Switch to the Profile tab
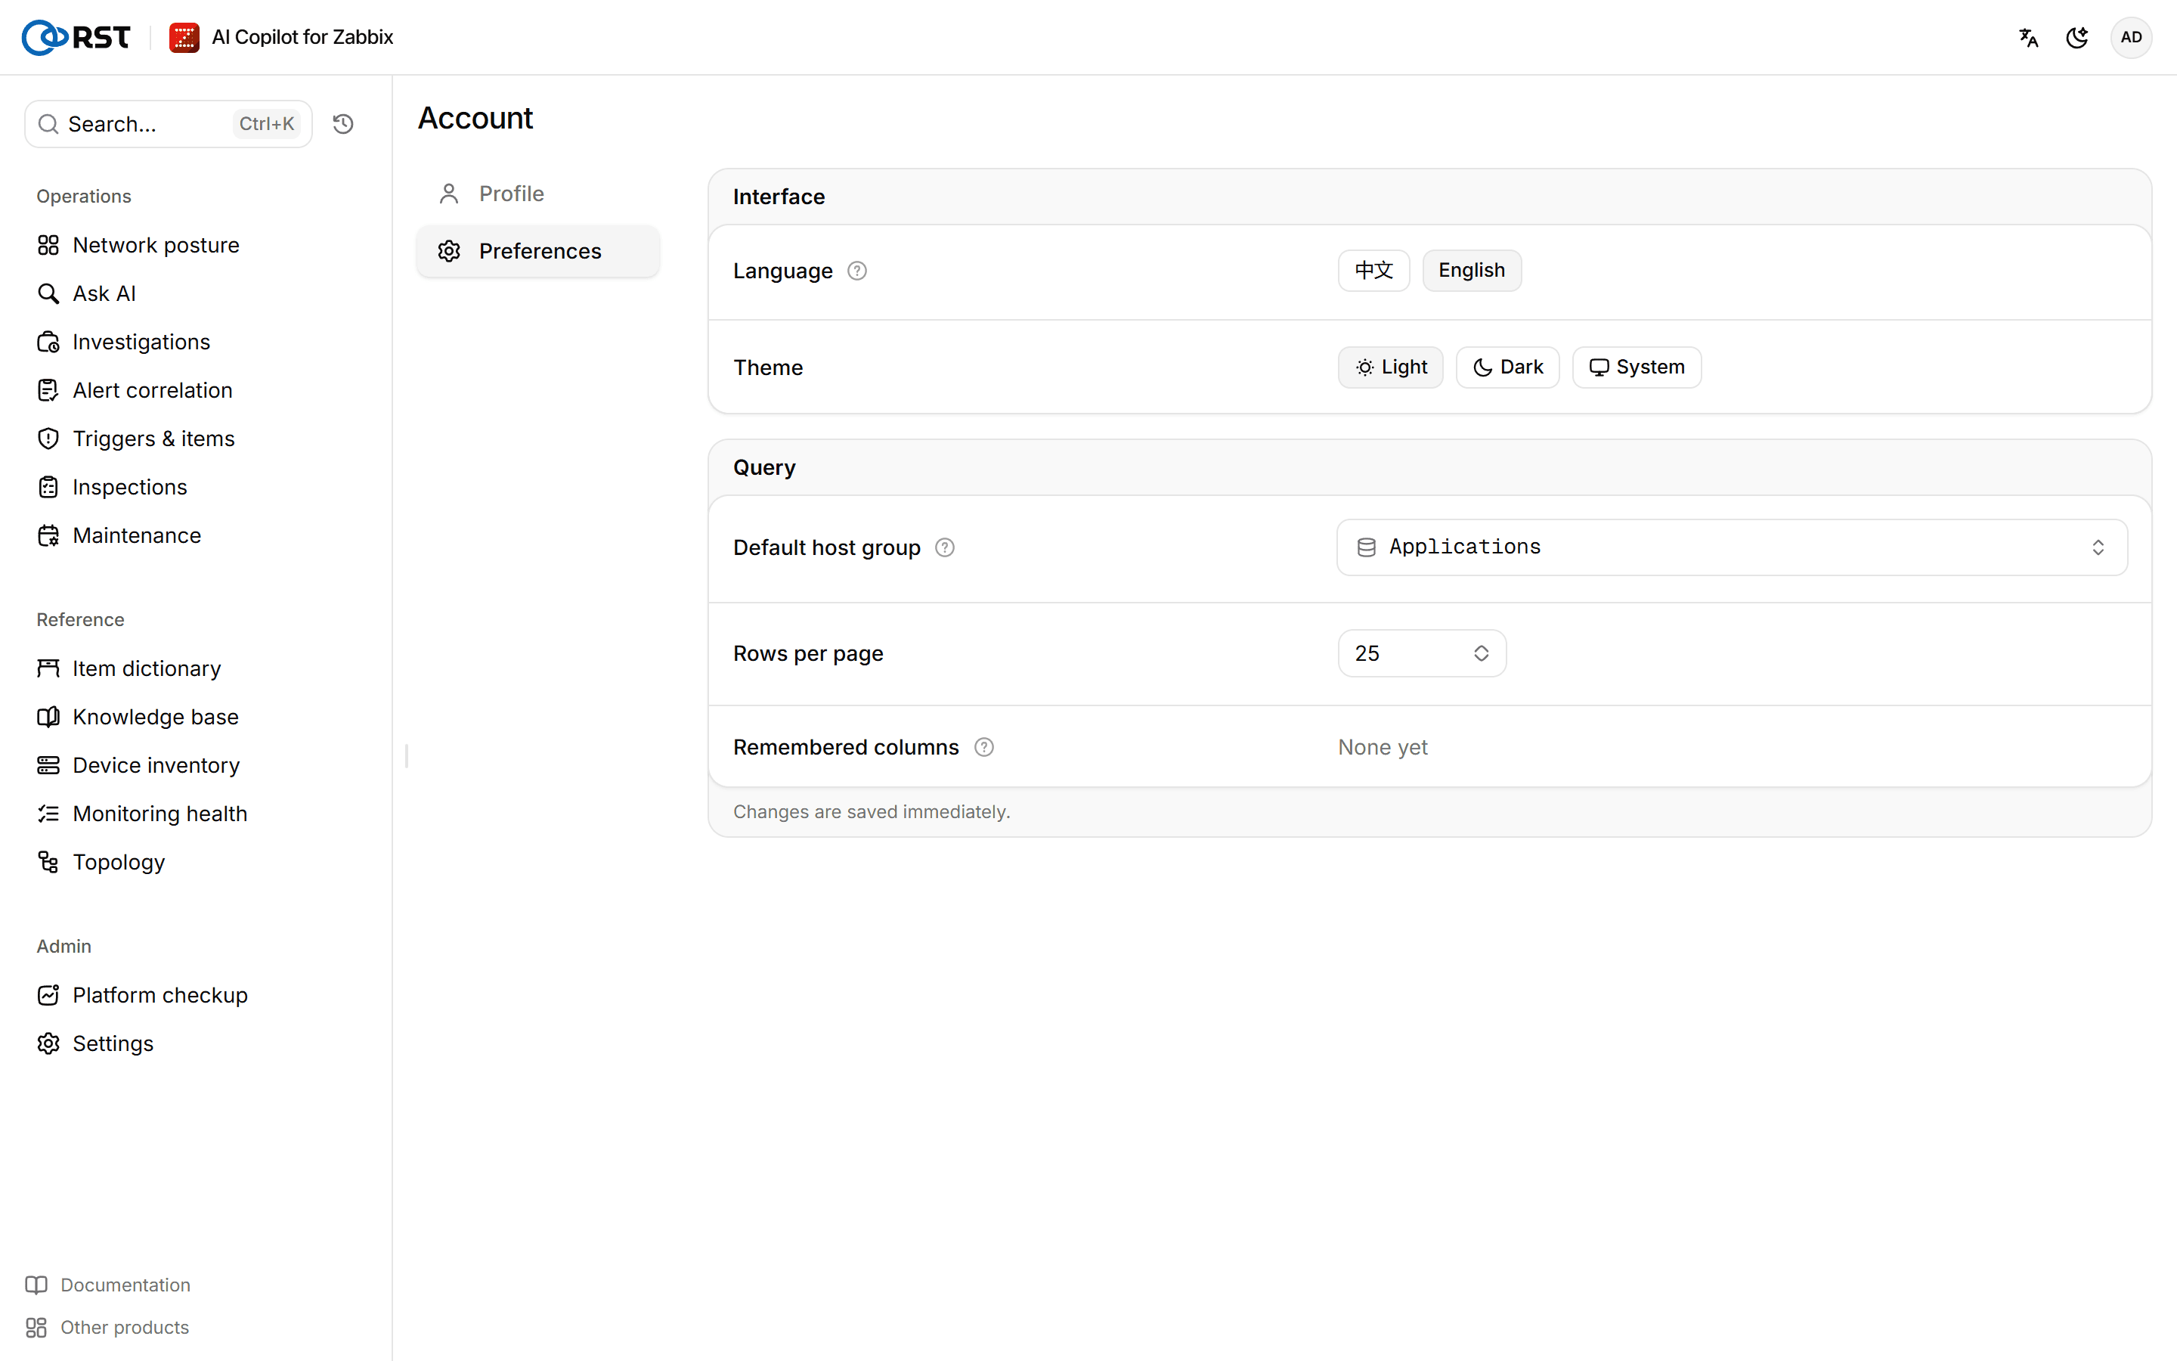This screenshot has height=1361, width=2177. tap(538, 194)
